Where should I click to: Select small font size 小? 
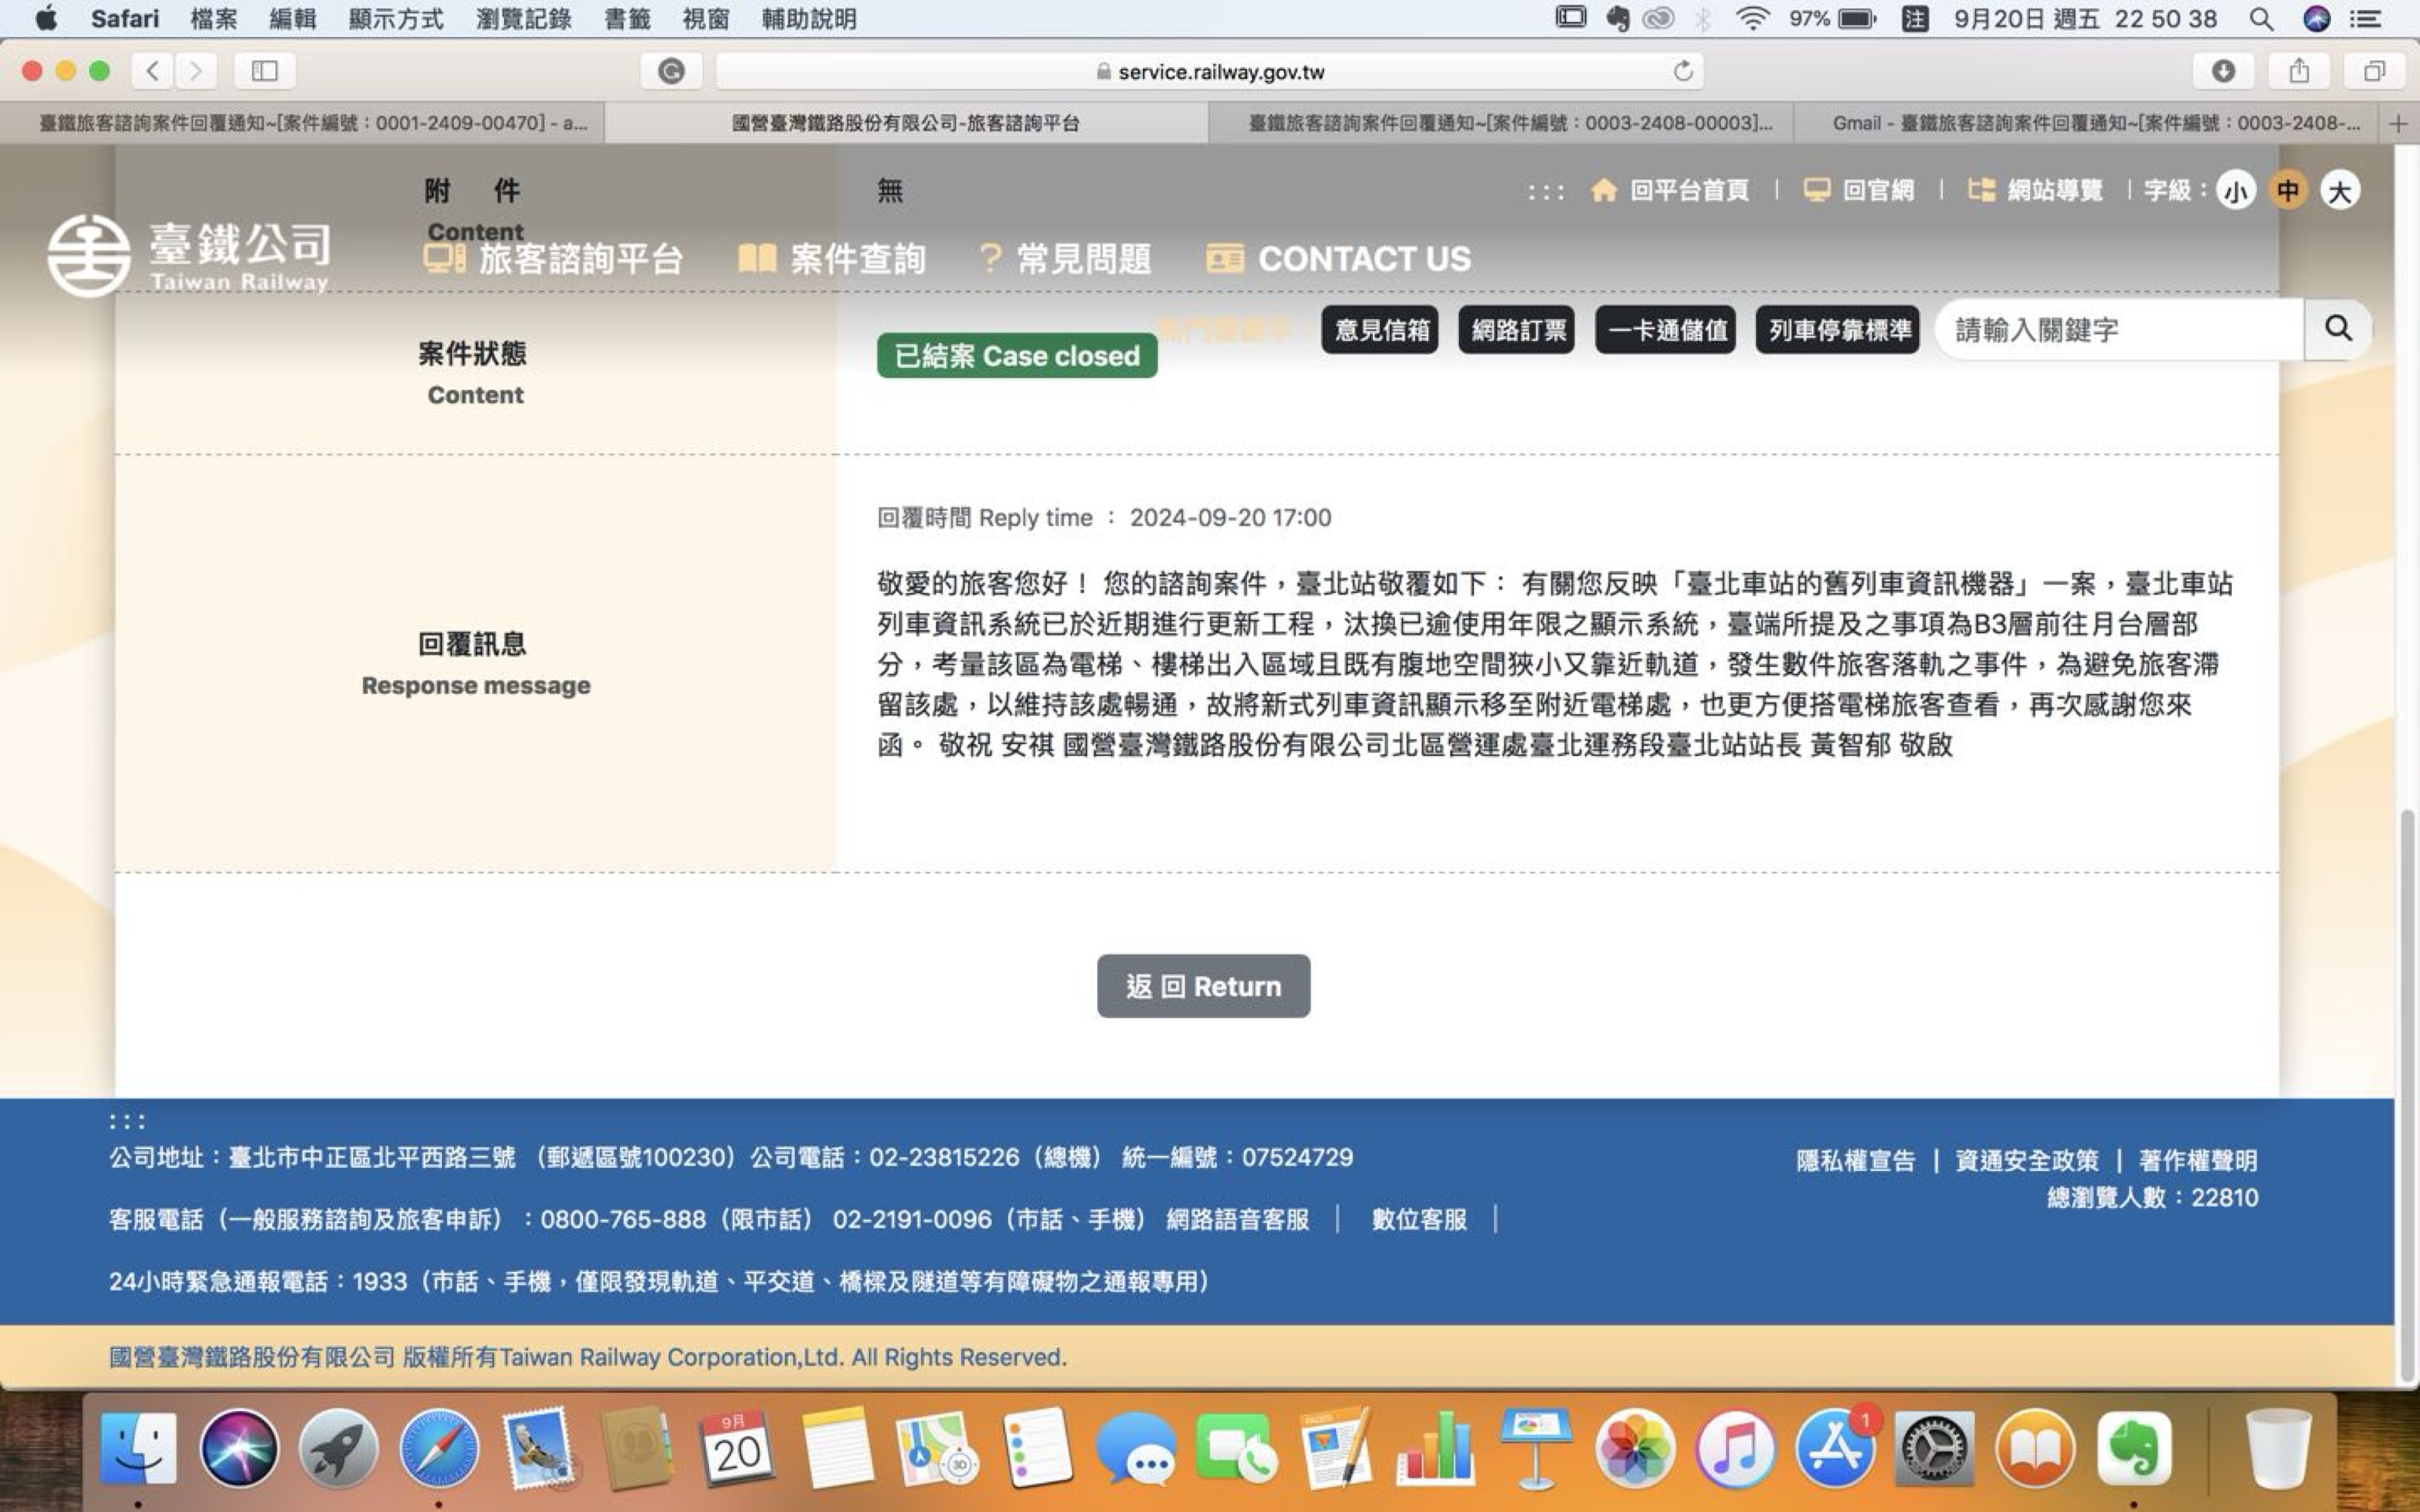(2235, 190)
